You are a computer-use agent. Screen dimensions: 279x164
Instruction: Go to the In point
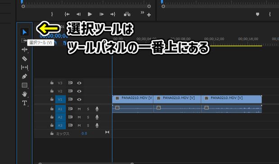coord(67,14)
